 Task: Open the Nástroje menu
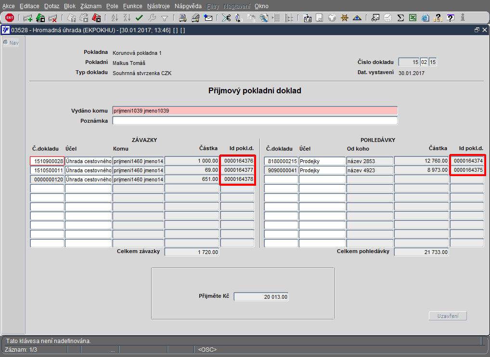[158, 6]
